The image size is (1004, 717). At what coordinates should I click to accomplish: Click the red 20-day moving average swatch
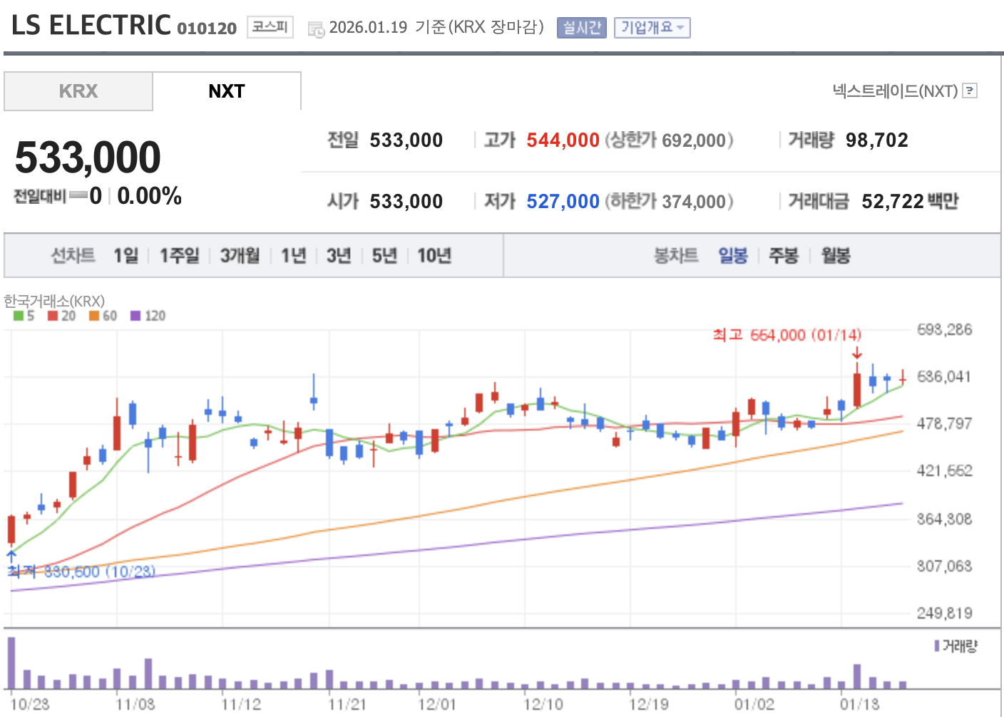tap(53, 316)
